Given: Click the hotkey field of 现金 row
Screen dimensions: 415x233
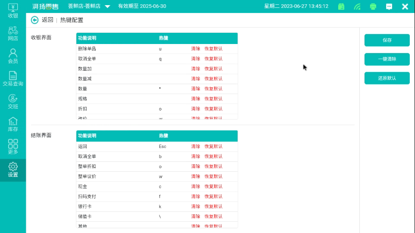Looking at the screenshot, I should pyautogui.click(x=173, y=186).
